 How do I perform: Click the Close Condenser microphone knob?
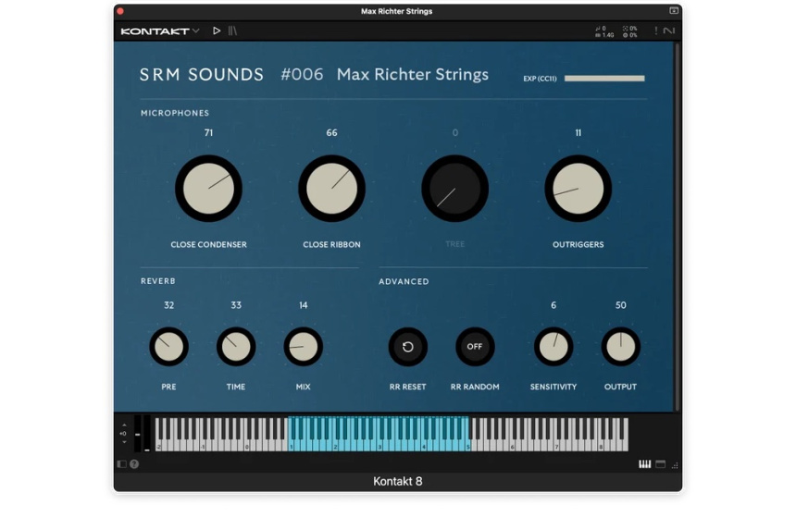208,189
